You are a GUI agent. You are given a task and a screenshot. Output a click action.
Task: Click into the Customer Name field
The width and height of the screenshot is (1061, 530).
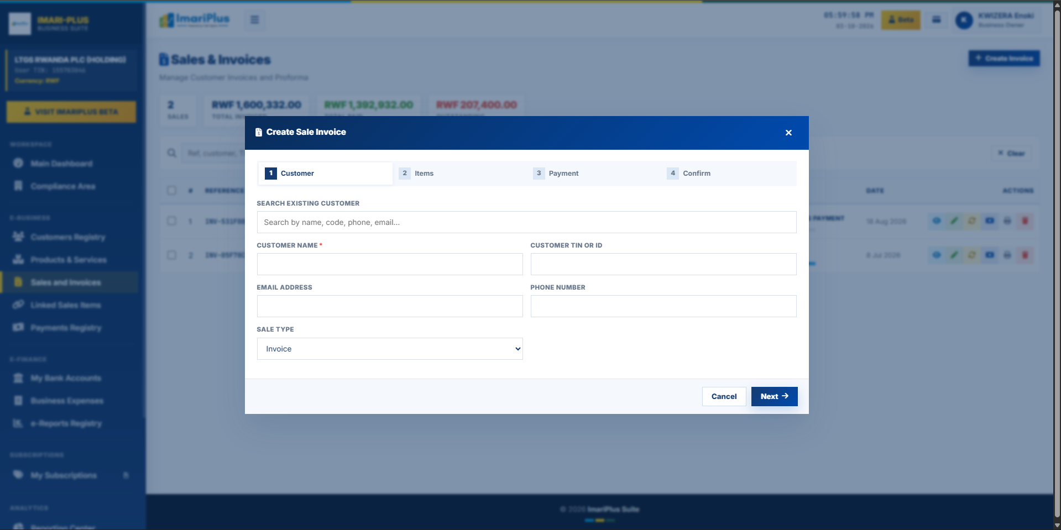(x=390, y=264)
